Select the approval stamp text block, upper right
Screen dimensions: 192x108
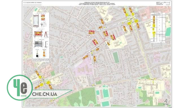(x=163, y=3)
